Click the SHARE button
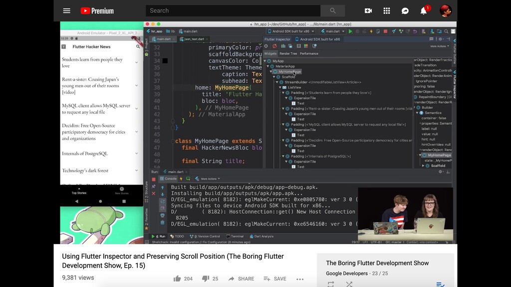 pos(241,279)
